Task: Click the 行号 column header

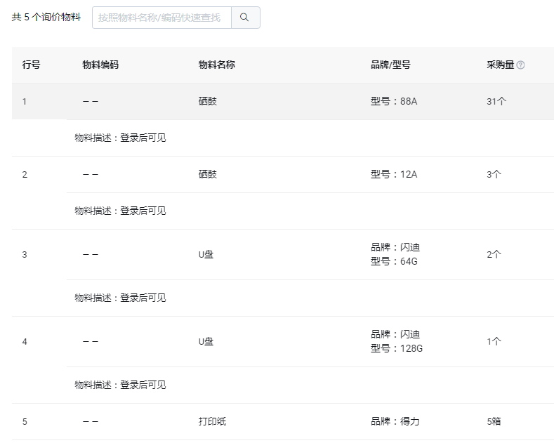Action: point(31,65)
